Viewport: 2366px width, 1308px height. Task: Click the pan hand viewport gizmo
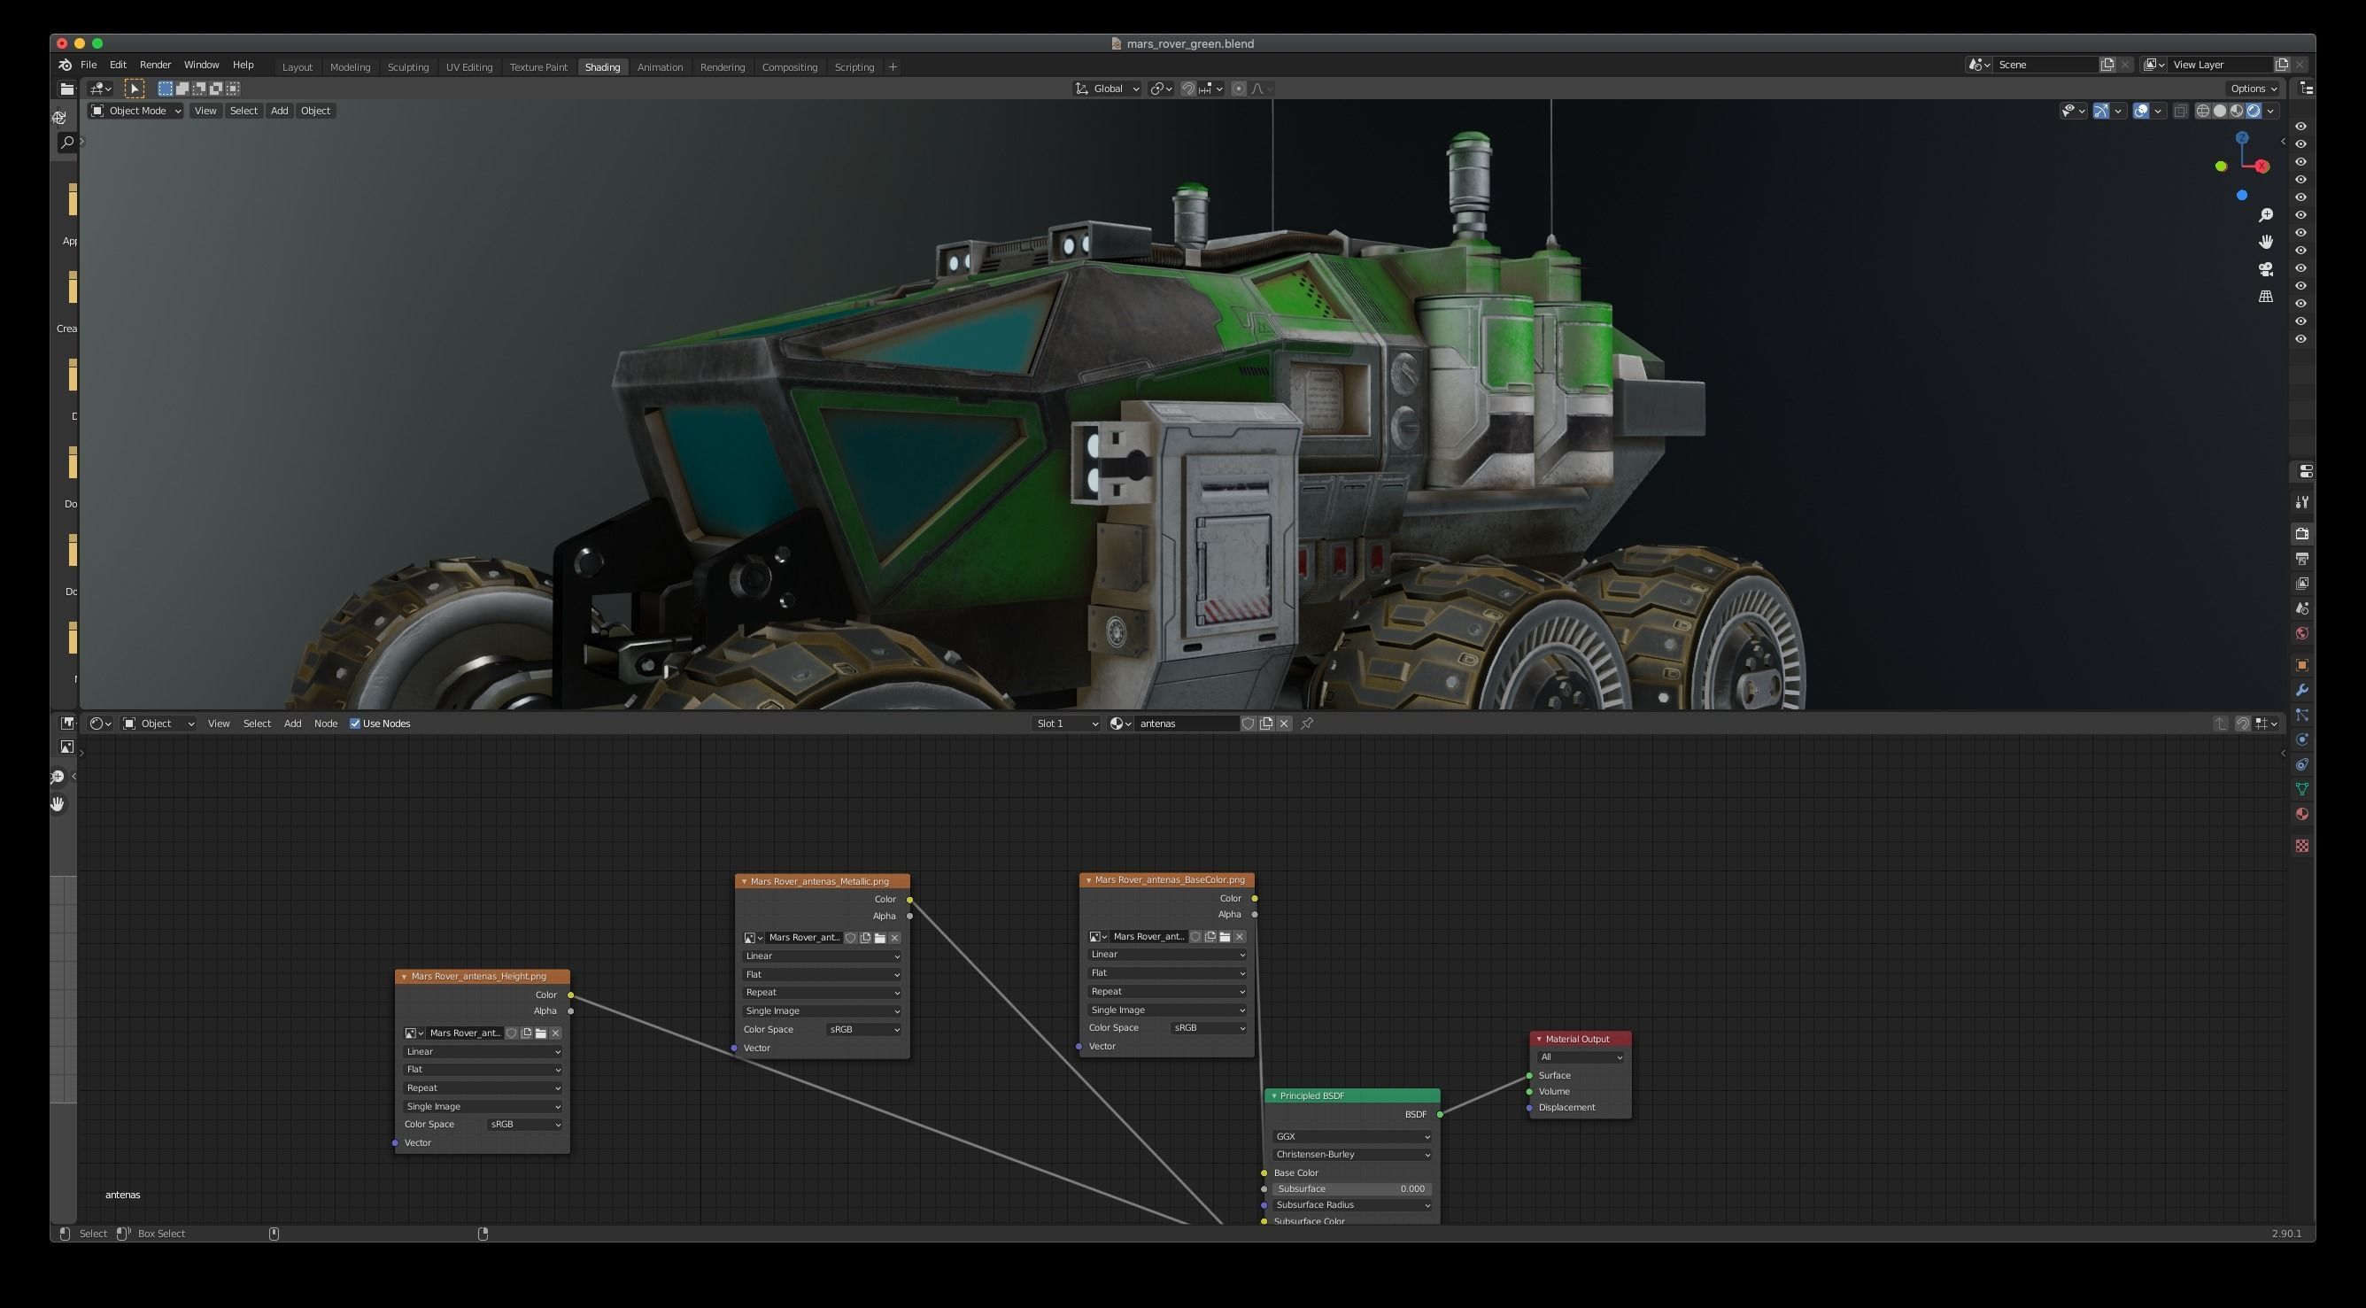point(2265,242)
